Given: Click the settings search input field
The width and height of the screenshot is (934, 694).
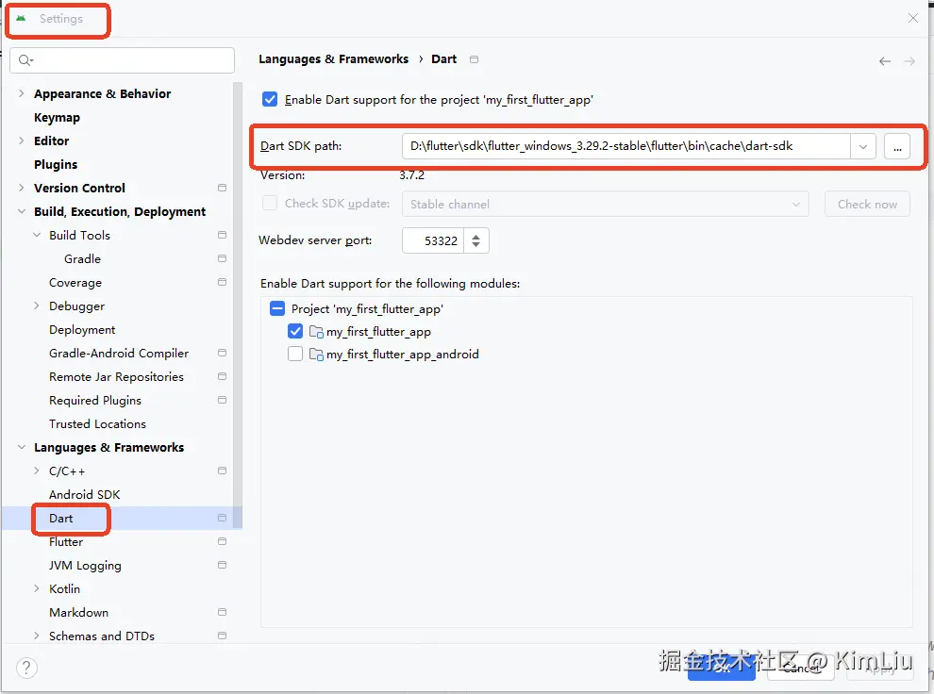Looking at the screenshot, I should (122, 60).
